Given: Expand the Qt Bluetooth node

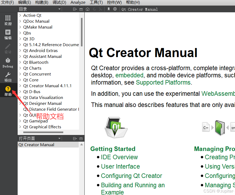Looking at the screenshot, I should [x=20, y=62].
